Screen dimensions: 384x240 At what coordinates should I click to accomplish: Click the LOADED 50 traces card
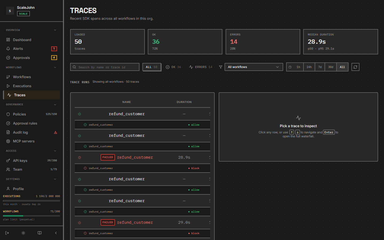tap(107, 42)
